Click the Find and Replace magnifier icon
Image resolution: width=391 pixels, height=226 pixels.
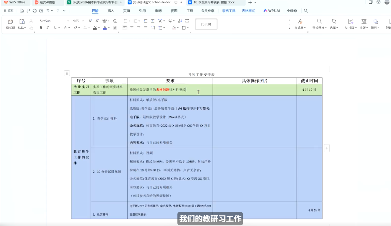320,21
